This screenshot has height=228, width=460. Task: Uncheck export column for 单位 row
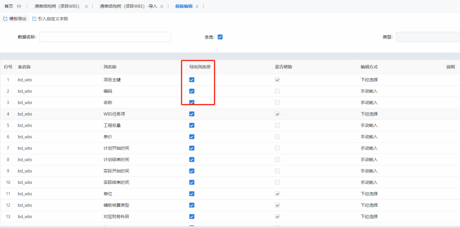tap(192, 193)
